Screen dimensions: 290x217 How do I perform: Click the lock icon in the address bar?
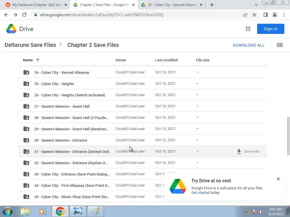click(x=36, y=15)
